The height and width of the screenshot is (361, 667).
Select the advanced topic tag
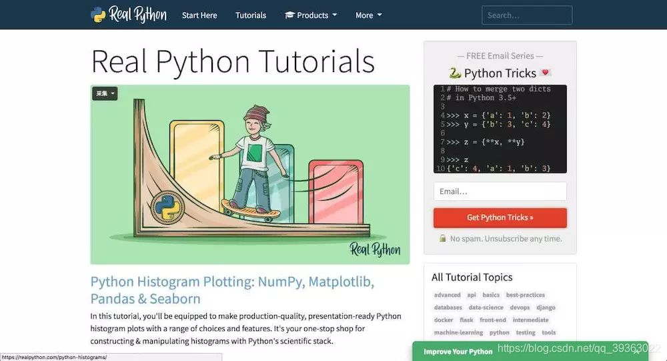[x=447, y=295]
